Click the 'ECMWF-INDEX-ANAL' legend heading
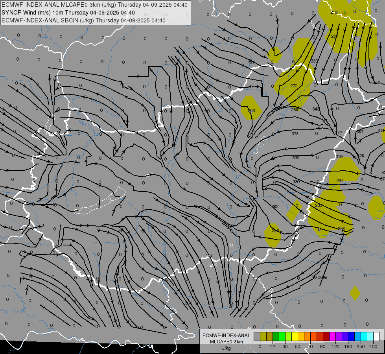The height and width of the screenshot is (354, 385). click(226, 336)
